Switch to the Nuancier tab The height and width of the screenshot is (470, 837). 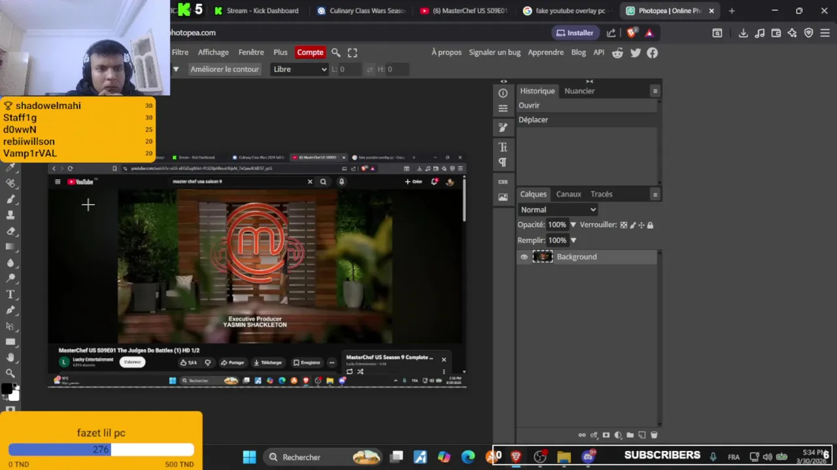point(579,91)
